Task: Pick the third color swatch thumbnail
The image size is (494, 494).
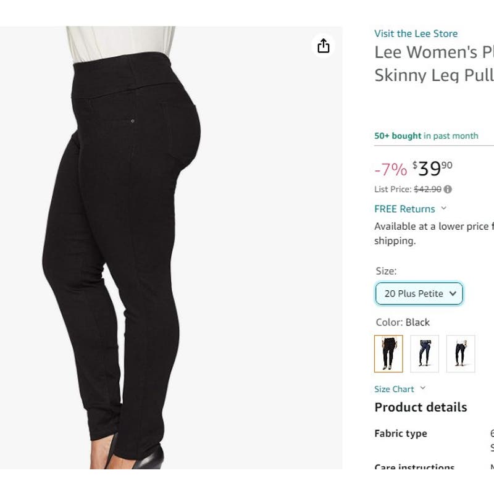Action: pyautogui.click(x=461, y=354)
